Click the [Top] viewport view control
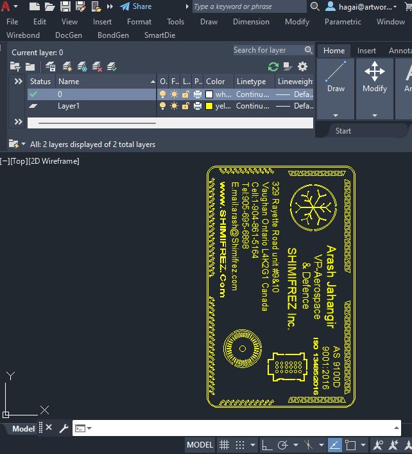 tap(19, 161)
